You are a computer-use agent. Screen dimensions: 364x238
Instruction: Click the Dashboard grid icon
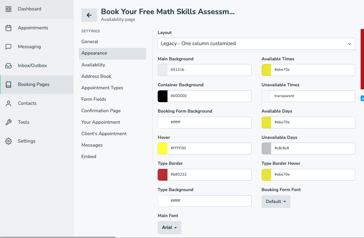coord(8,9)
